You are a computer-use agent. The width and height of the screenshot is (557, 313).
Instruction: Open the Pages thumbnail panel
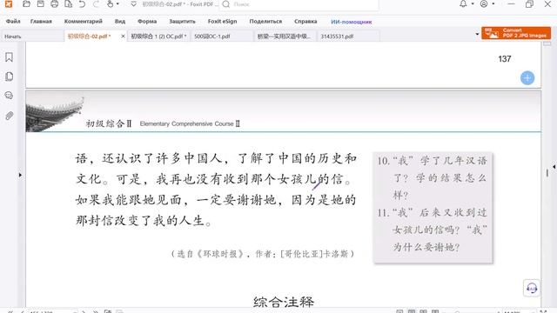click(x=10, y=77)
